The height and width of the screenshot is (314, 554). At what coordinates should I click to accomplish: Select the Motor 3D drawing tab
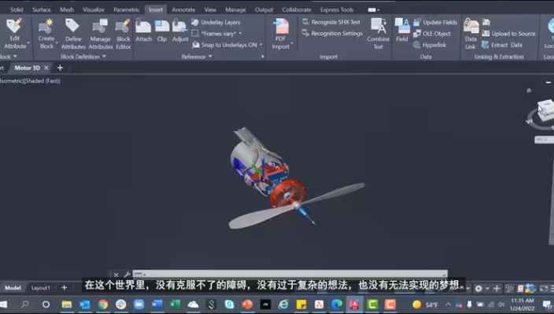pyautogui.click(x=28, y=68)
